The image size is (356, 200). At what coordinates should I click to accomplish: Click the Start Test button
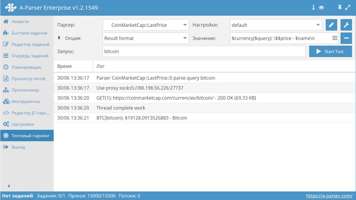coord(331,51)
